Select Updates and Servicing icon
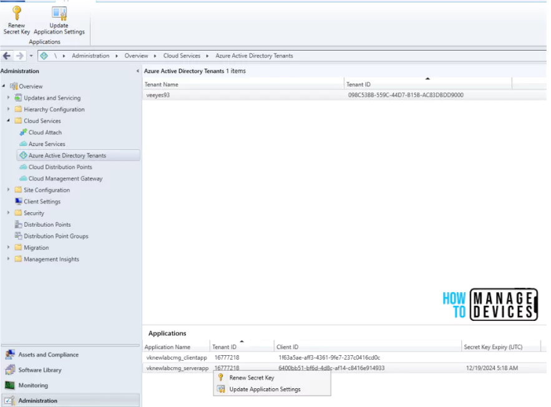Screen dimensions: 551x407 18,98
